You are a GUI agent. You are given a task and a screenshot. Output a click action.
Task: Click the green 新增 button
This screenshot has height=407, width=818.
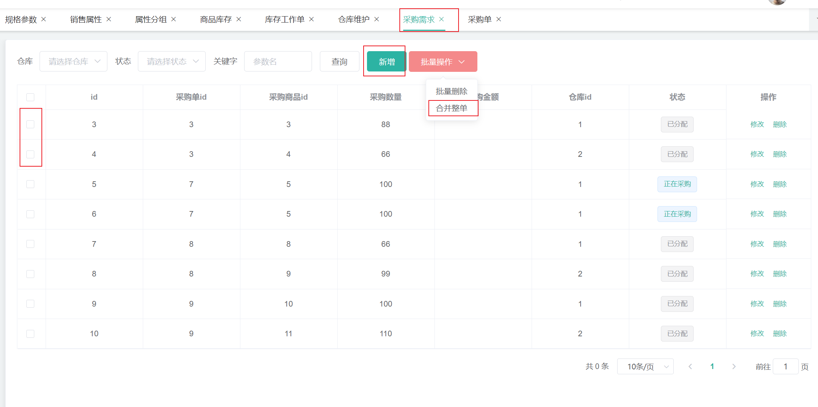pyautogui.click(x=387, y=62)
